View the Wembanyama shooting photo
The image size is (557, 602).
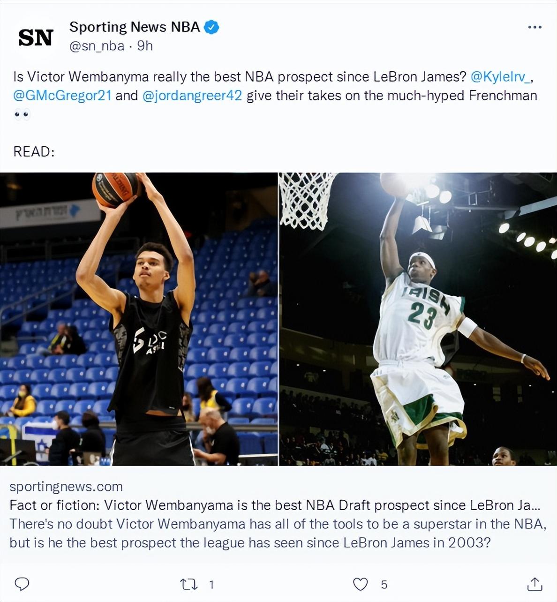point(139,319)
